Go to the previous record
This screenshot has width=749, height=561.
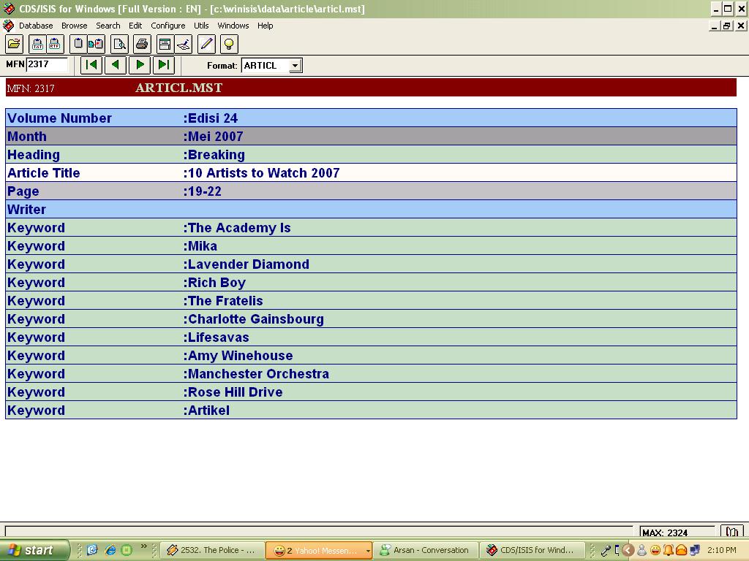click(x=116, y=65)
